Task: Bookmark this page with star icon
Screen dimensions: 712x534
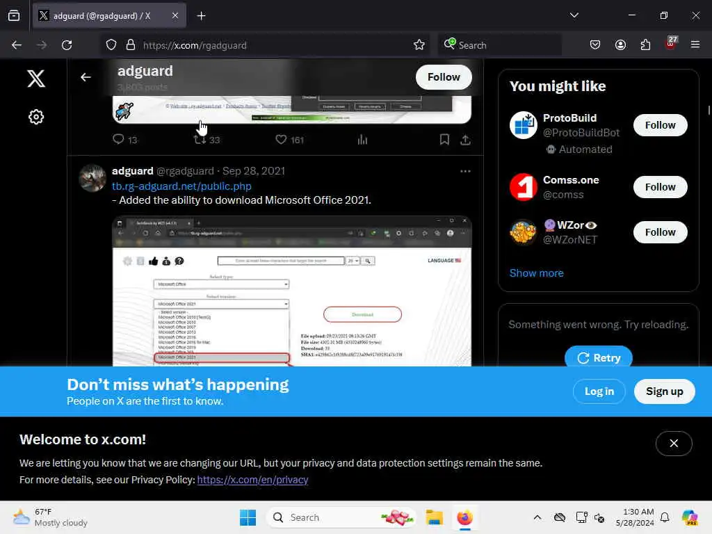Action: tap(419, 45)
